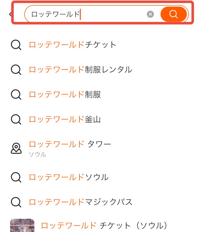
Task: Click inside the ロッテワールド search field
Action: pos(87,14)
